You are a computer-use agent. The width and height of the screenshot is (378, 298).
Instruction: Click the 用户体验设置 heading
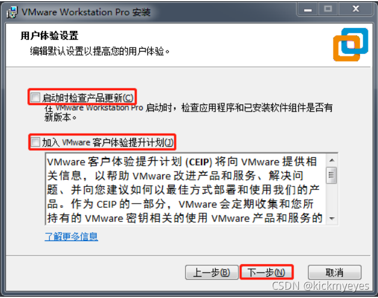(49, 36)
